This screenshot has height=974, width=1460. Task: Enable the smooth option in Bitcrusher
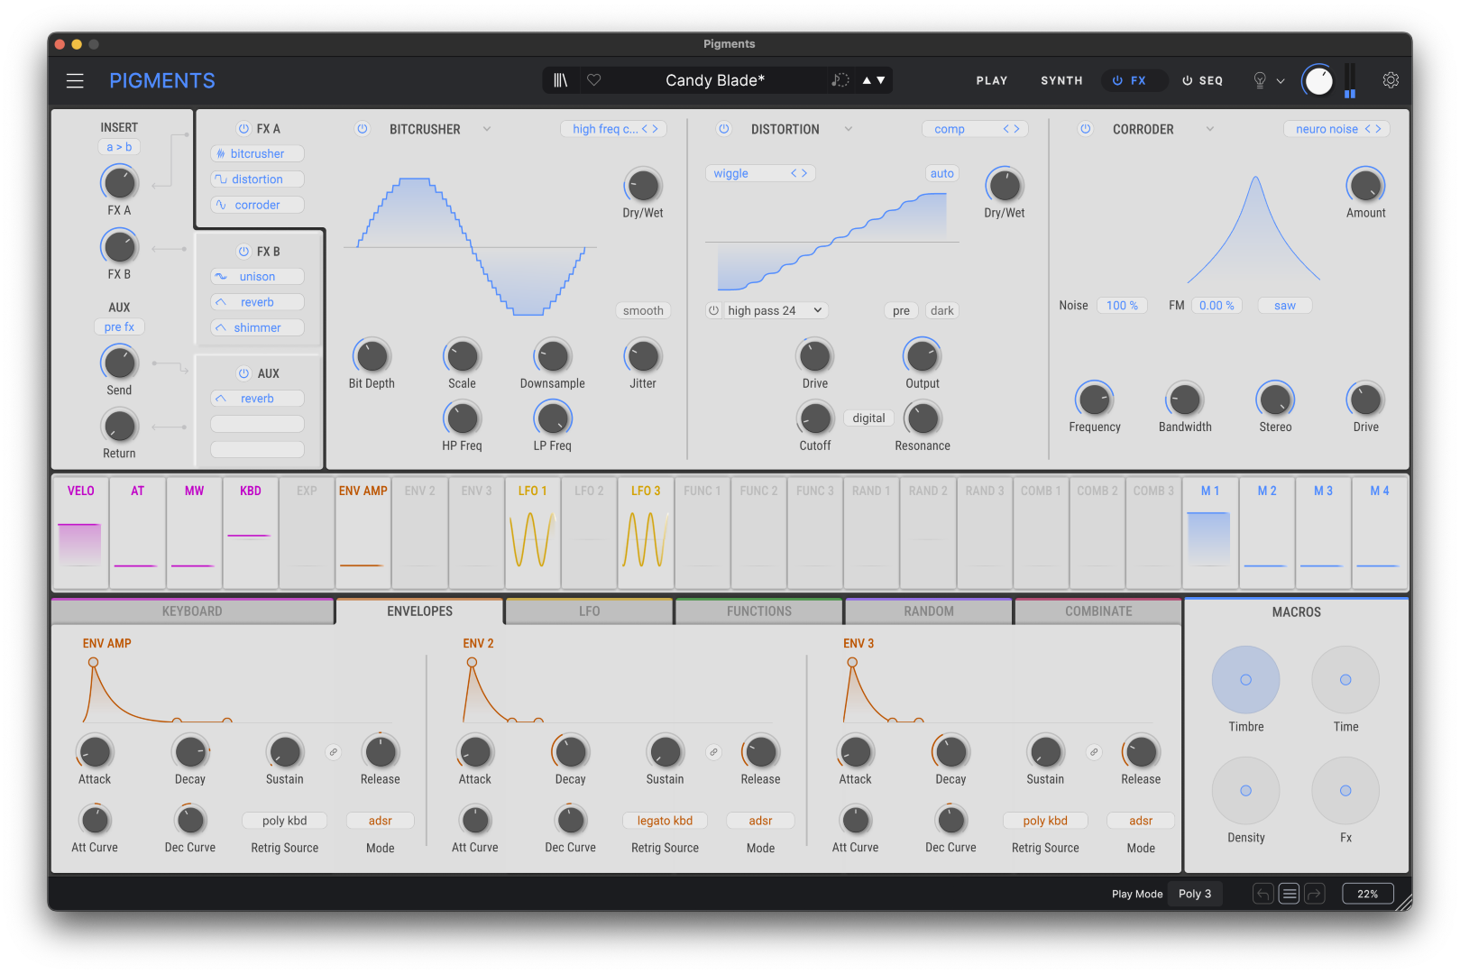pyautogui.click(x=642, y=310)
